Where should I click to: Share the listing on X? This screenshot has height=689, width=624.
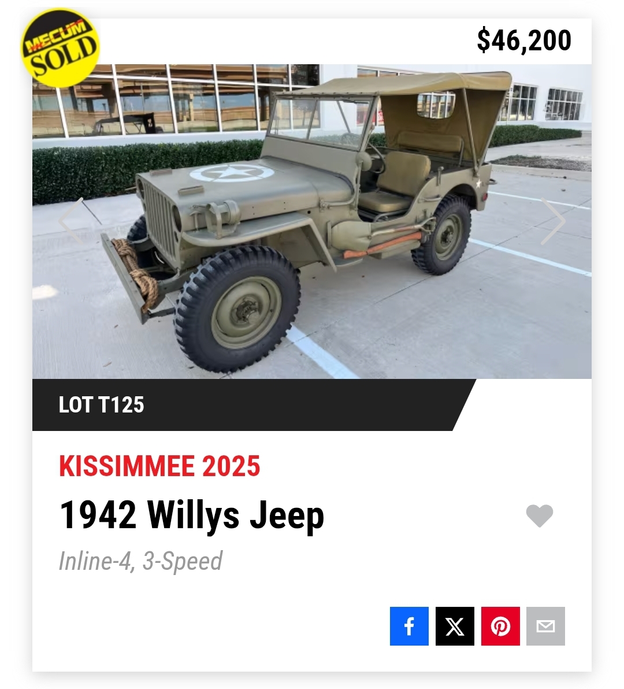pos(455,626)
